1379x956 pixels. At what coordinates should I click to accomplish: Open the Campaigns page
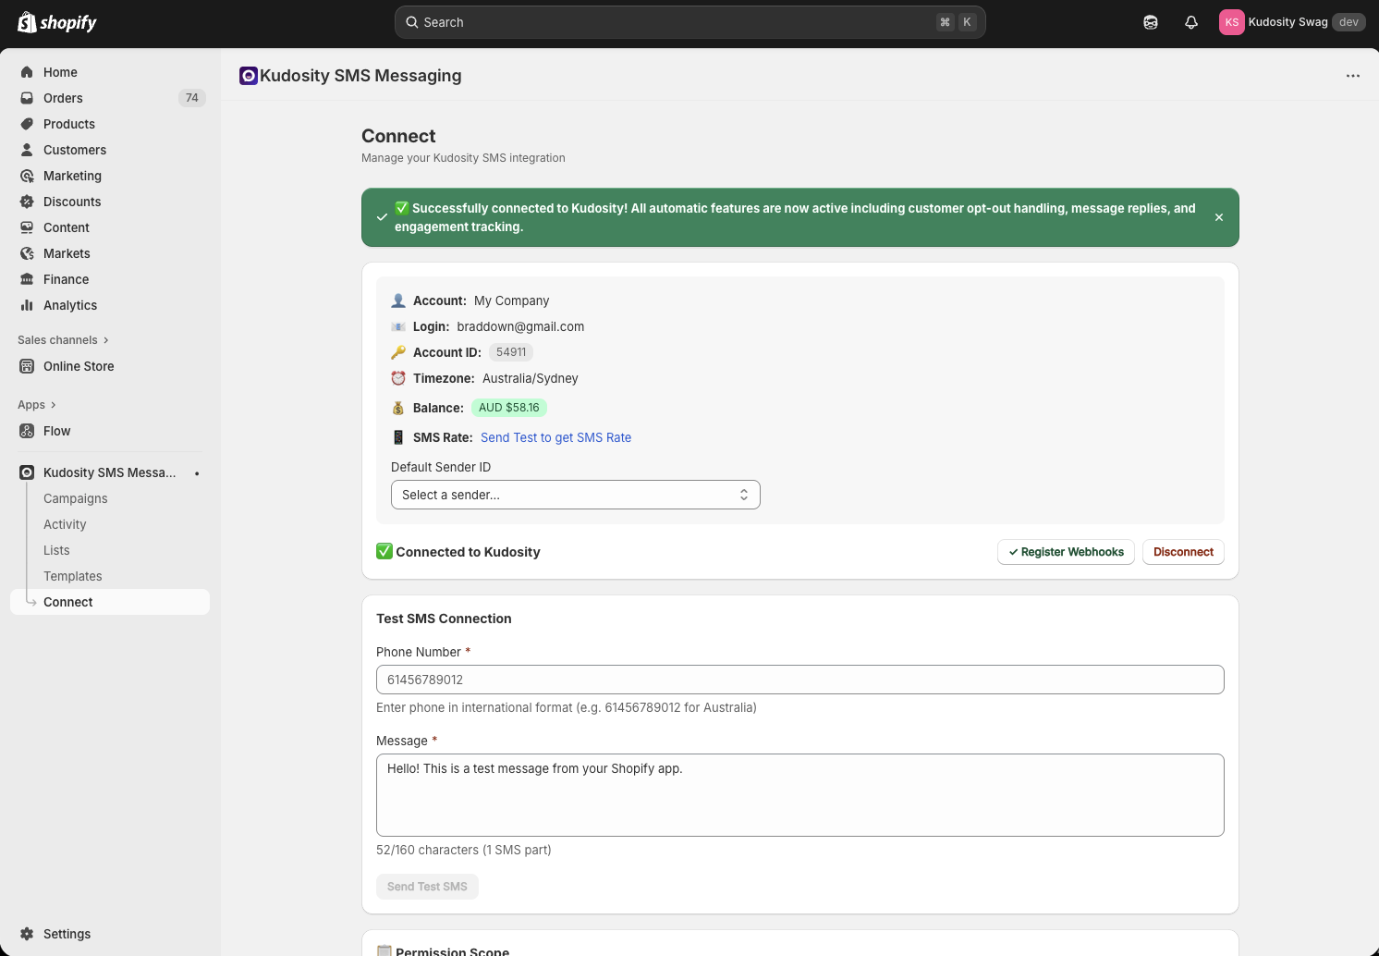click(x=76, y=498)
